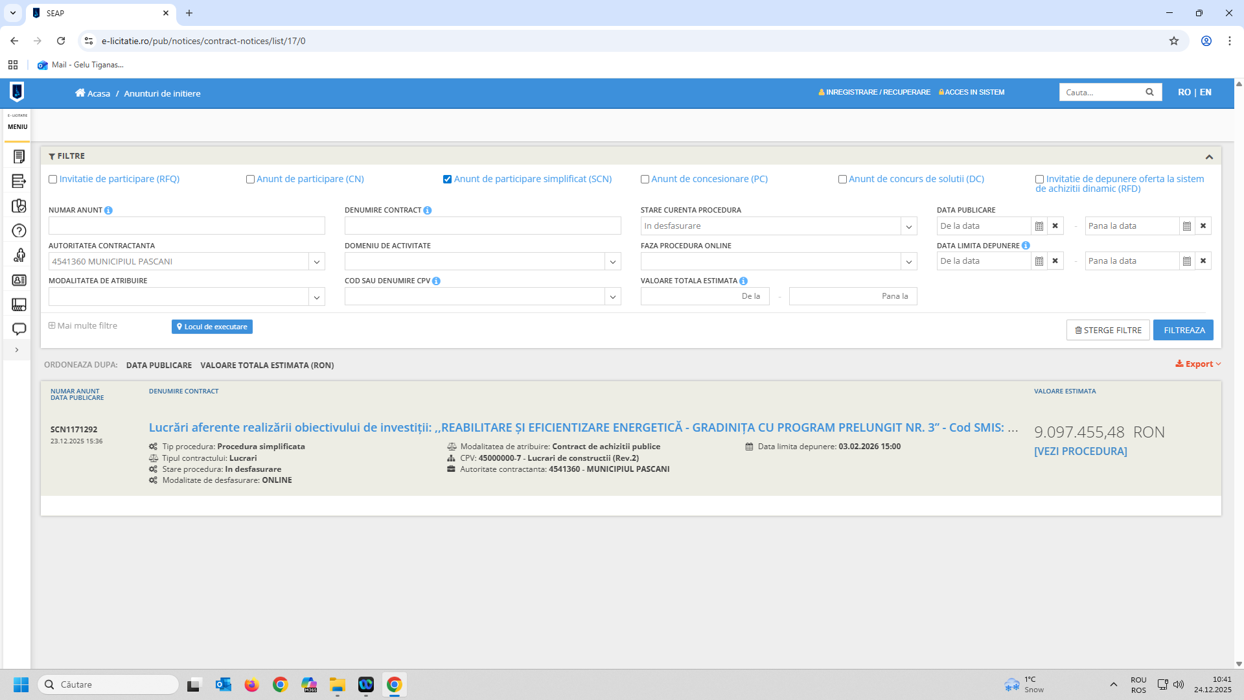Viewport: 1244px width, 700px height.
Task: Open calendar picker for Data Publicare start
Action: [x=1039, y=226]
